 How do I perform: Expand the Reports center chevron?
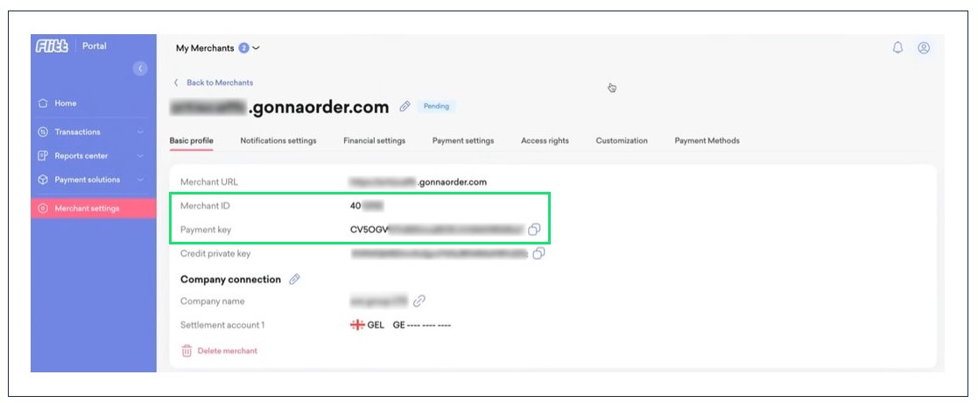coord(140,156)
